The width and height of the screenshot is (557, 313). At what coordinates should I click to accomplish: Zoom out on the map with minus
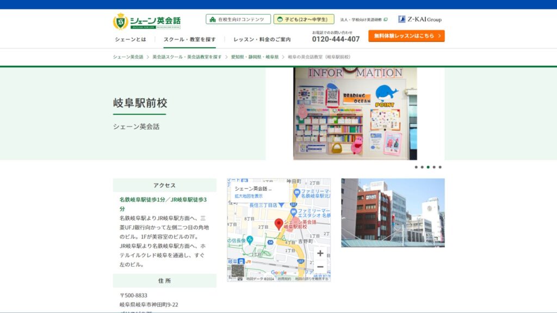point(320,267)
